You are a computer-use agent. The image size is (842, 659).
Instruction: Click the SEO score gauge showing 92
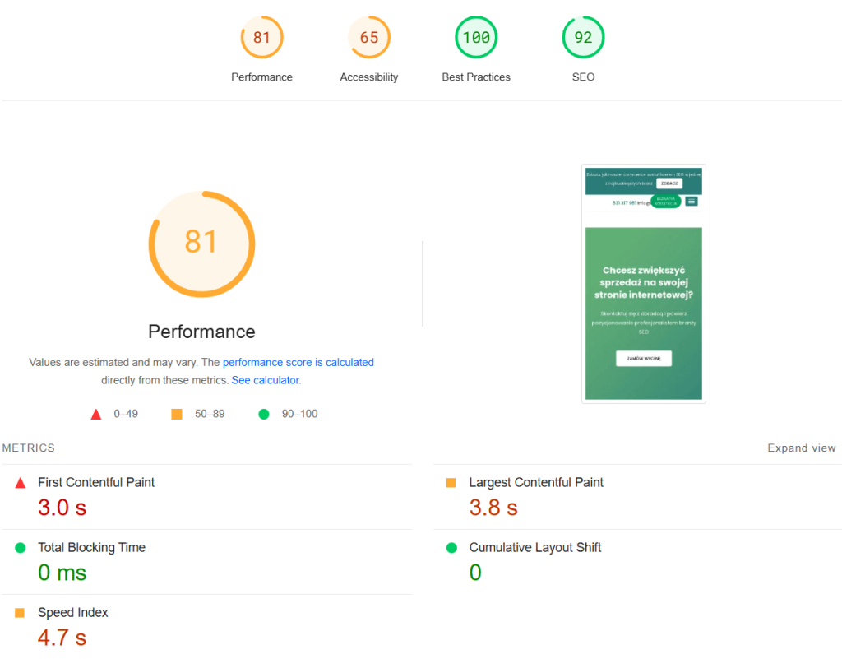point(583,38)
